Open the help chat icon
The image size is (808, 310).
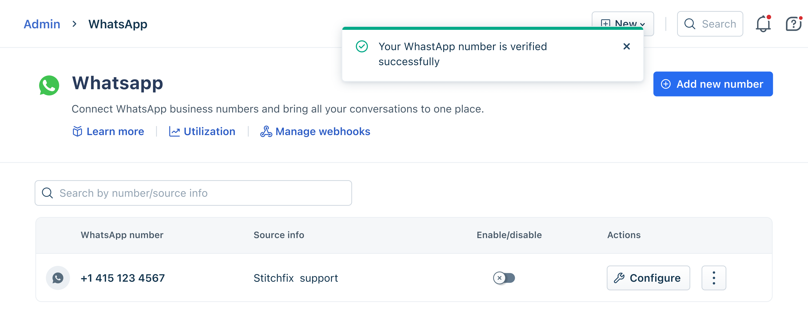coord(793,24)
